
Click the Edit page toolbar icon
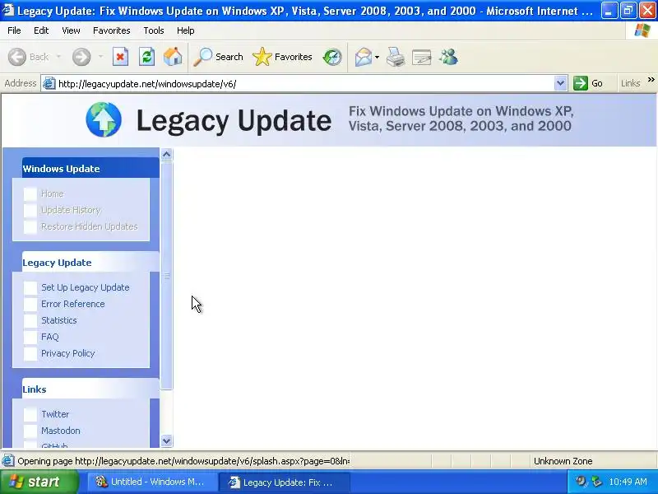click(422, 57)
